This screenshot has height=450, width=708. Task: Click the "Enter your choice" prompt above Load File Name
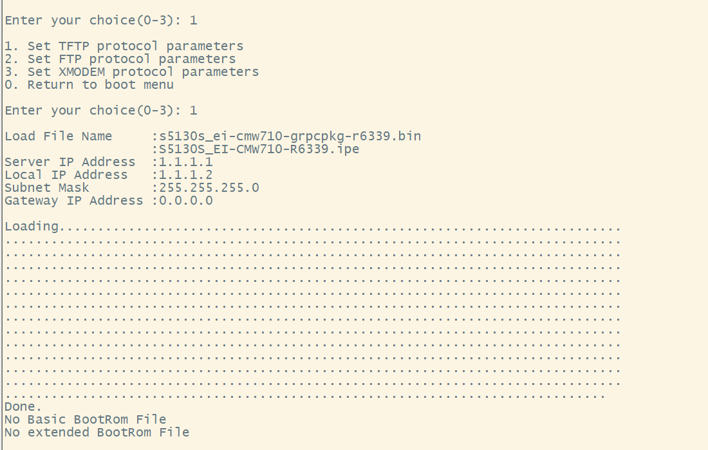[100, 111]
